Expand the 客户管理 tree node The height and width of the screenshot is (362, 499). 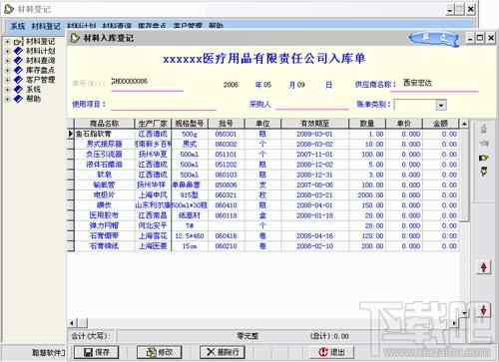click(x=7, y=80)
